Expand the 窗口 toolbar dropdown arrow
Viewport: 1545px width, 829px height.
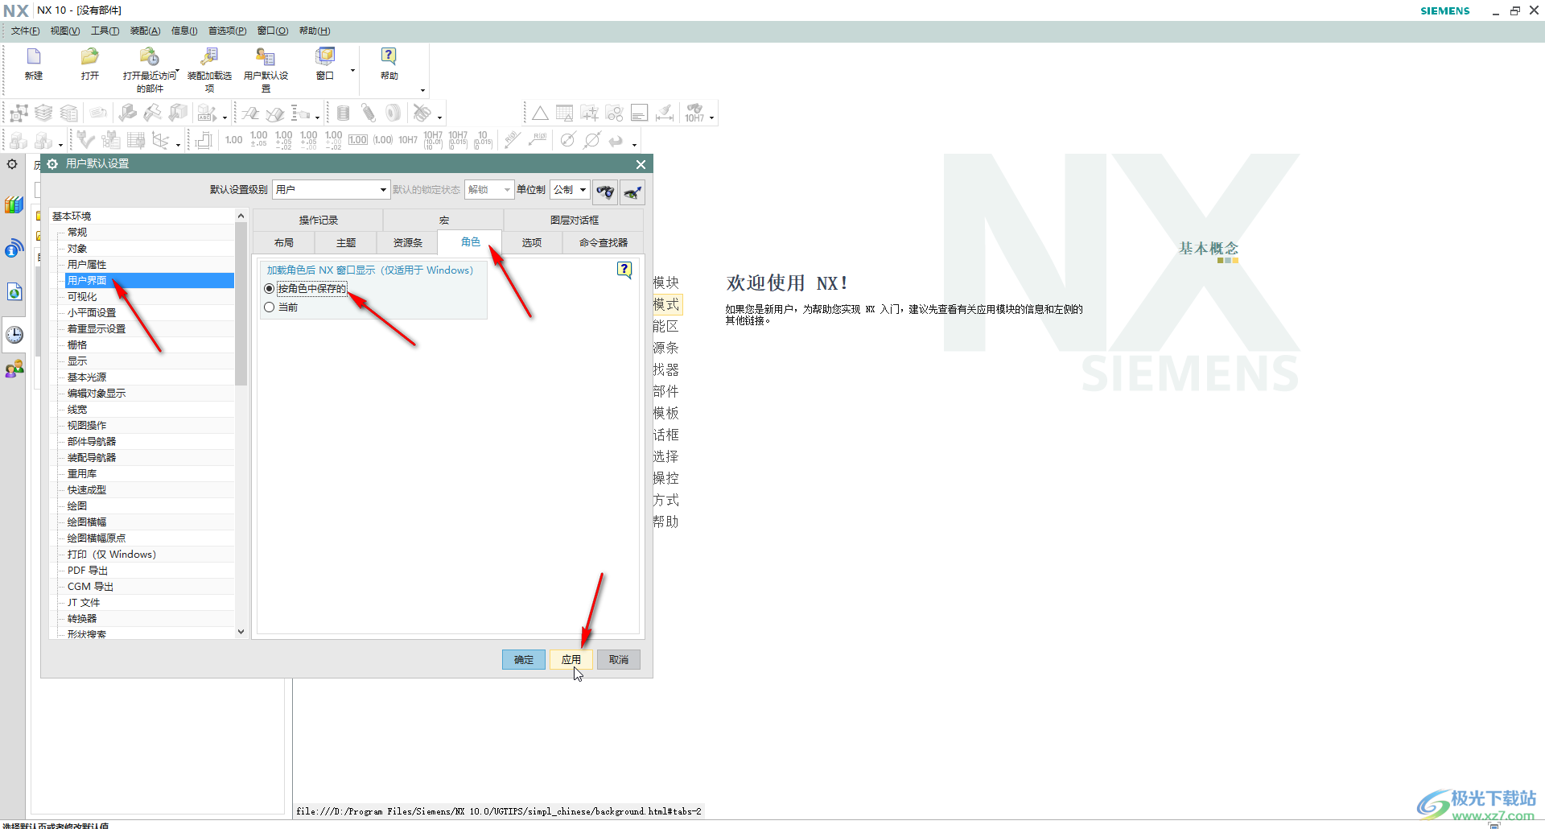[352, 71]
